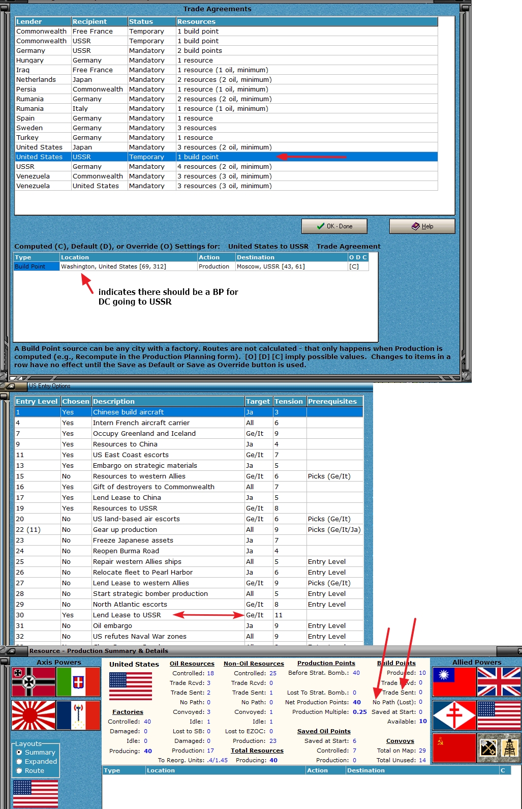Choose the Expanded layout option
The height and width of the screenshot is (809, 522).
coord(37,761)
